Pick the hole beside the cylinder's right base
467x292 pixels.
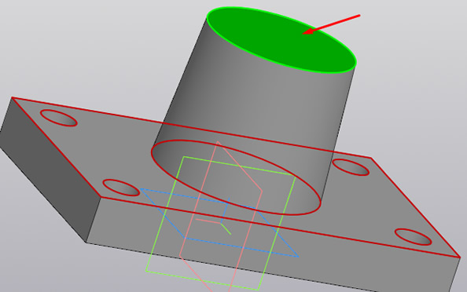pos(351,167)
